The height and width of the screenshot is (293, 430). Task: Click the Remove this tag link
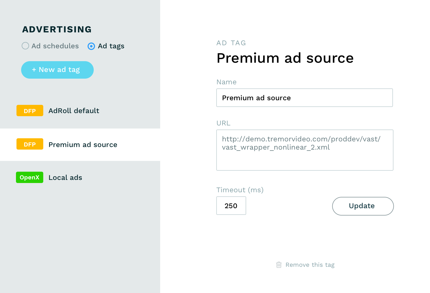click(310, 264)
